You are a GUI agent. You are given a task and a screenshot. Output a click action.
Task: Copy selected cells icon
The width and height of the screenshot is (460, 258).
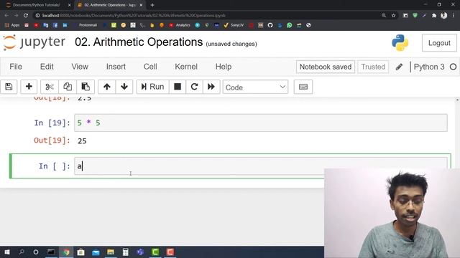point(68,87)
